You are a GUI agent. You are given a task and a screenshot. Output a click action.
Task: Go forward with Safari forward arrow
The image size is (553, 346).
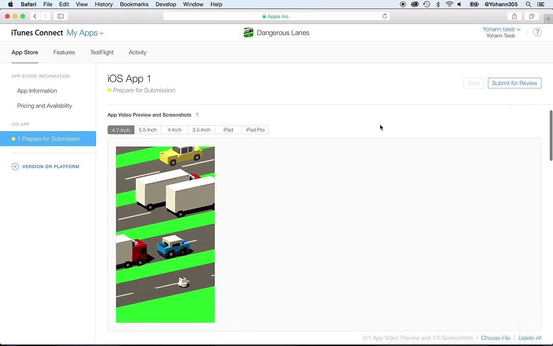click(45, 16)
